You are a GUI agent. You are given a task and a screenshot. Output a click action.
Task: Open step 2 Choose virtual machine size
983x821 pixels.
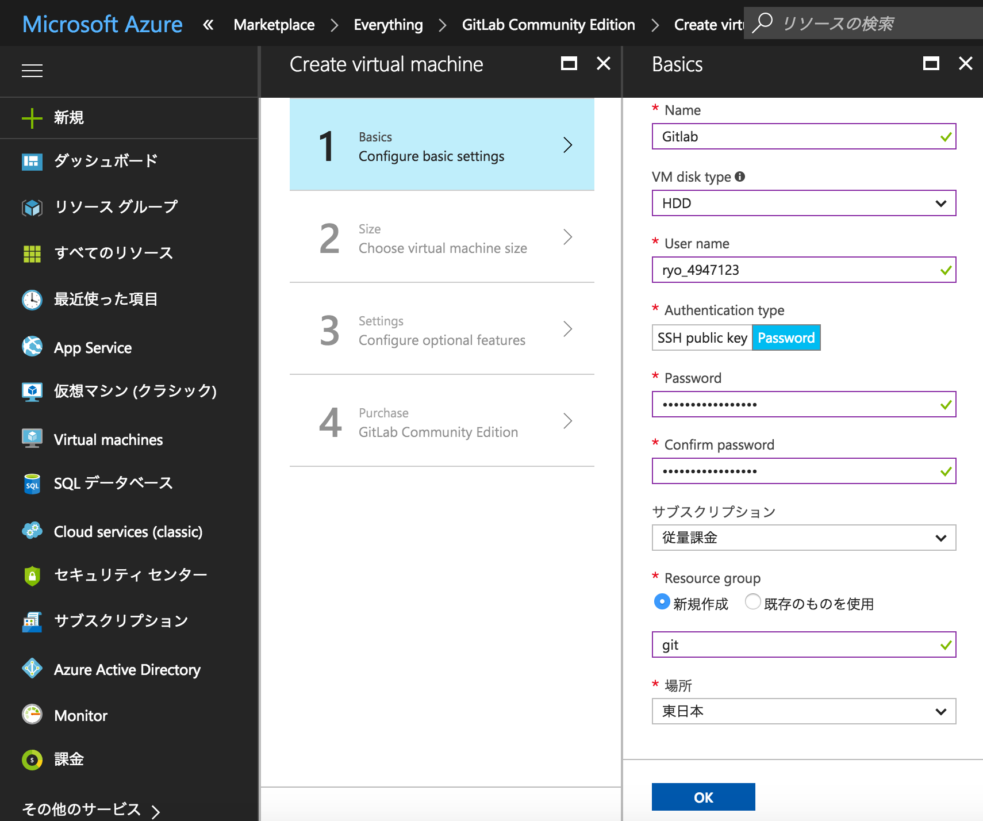(441, 239)
